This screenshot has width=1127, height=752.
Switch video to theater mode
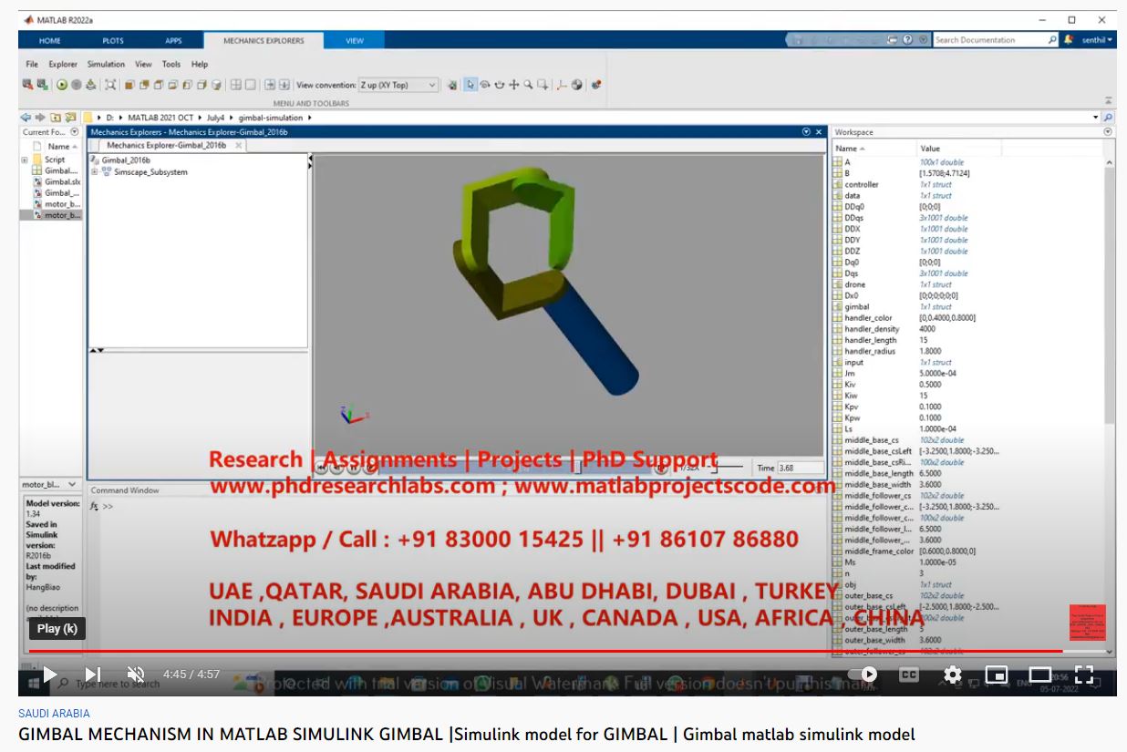click(1040, 675)
